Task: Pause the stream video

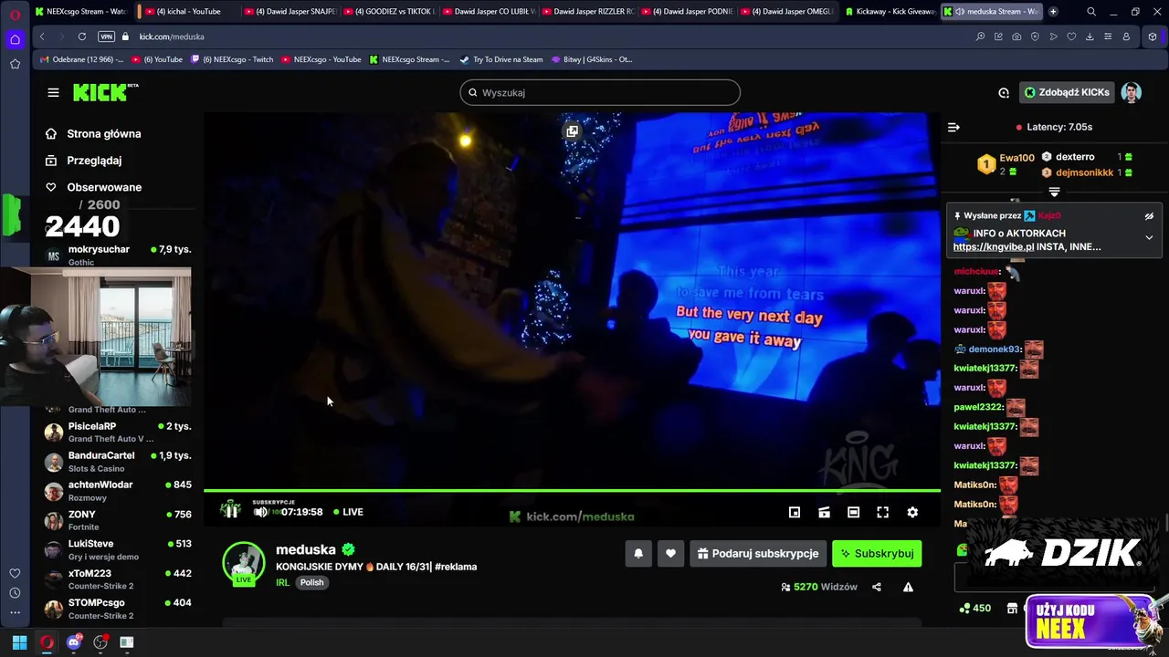Action: (231, 511)
